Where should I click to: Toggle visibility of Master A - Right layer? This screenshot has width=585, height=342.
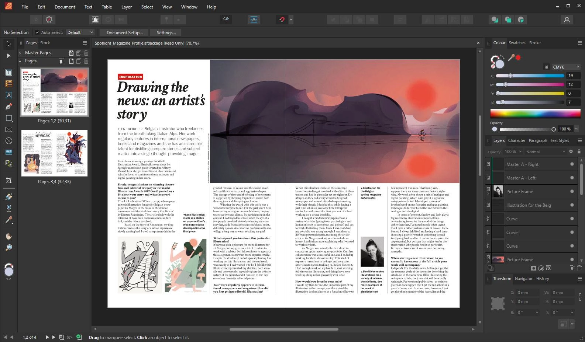click(x=572, y=164)
